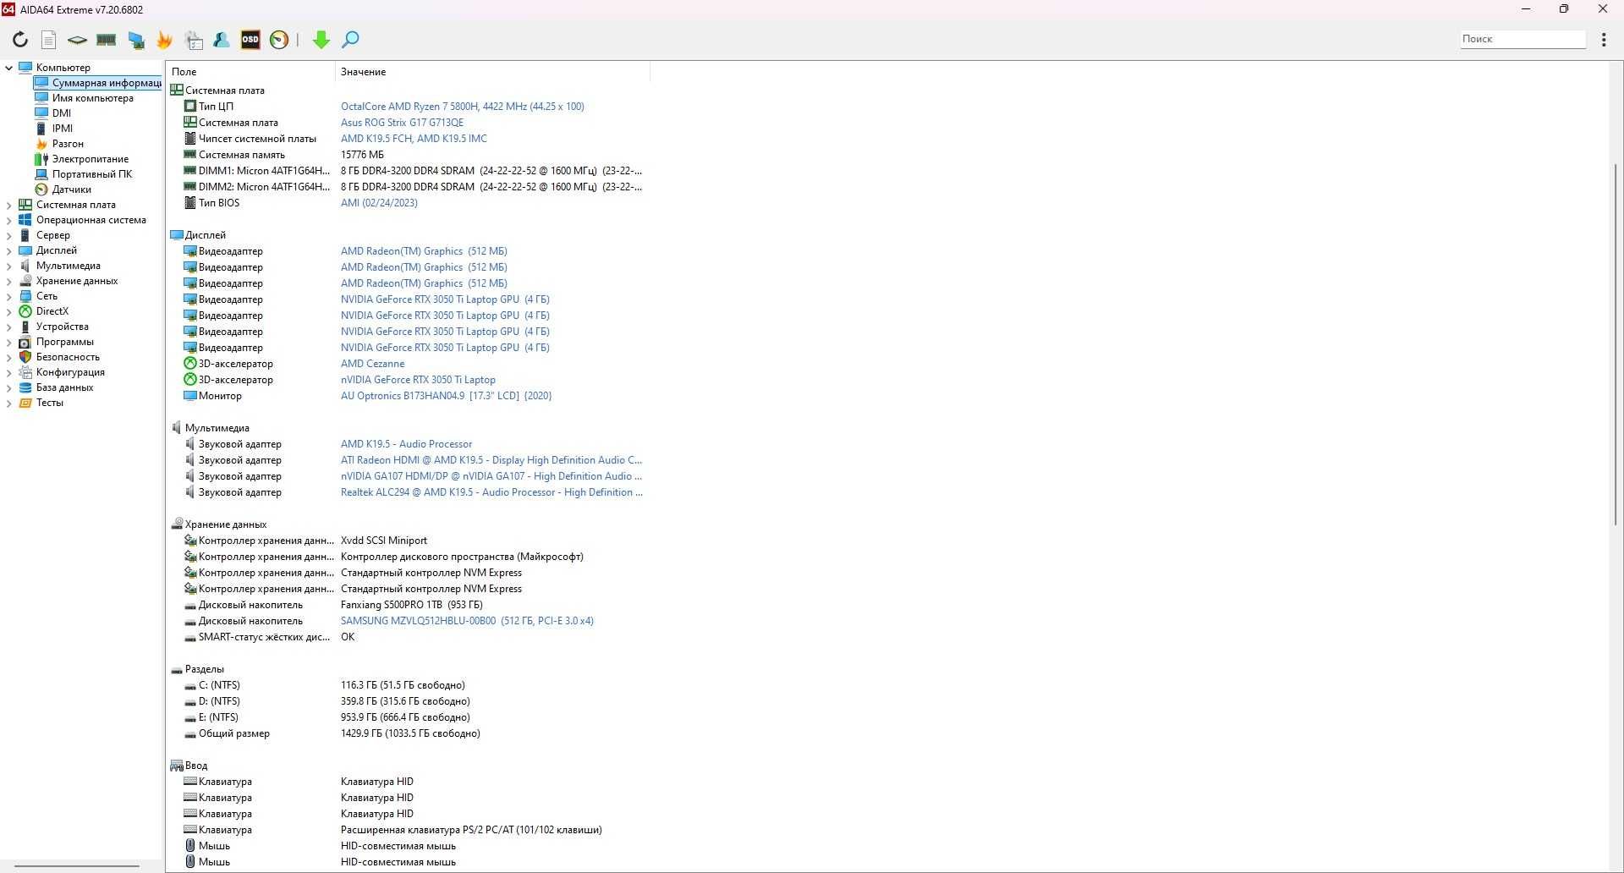This screenshot has height=873, width=1624.
Task: Click the magnifier search toolbar icon
Action: click(x=350, y=40)
